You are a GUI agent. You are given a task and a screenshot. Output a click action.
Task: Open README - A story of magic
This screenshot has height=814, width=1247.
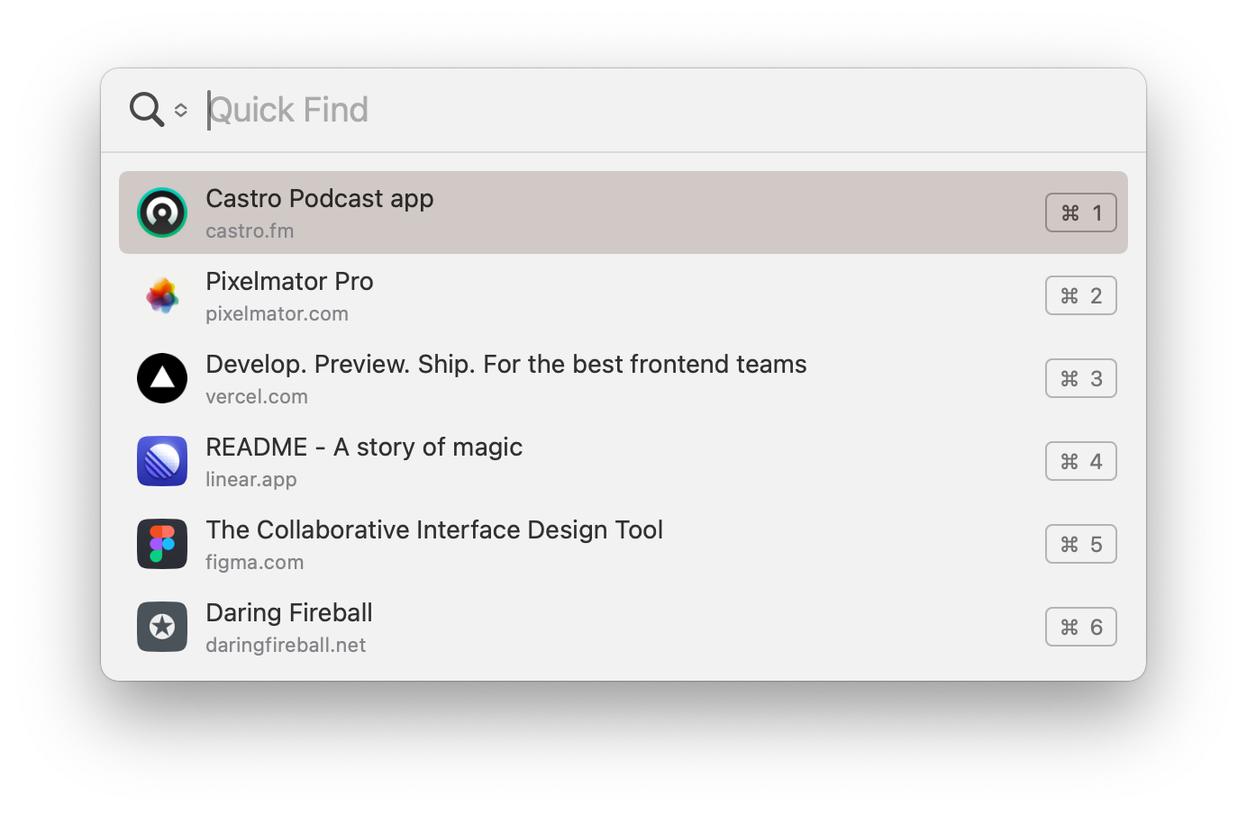pos(364,448)
